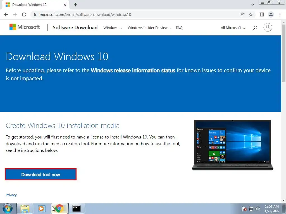Bookmark this page with the star icon
The image size is (286, 214).
tap(251, 14)
